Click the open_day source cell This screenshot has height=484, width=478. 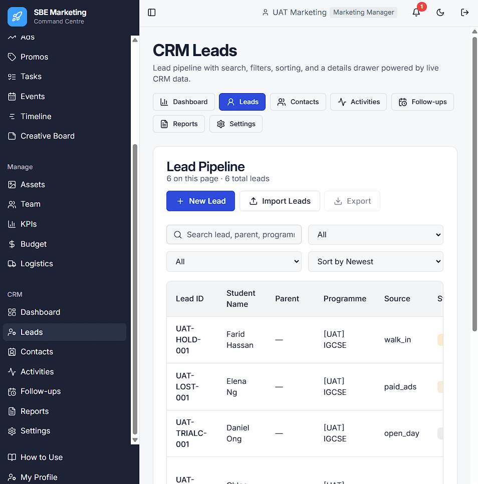click(x=402, y=433)
